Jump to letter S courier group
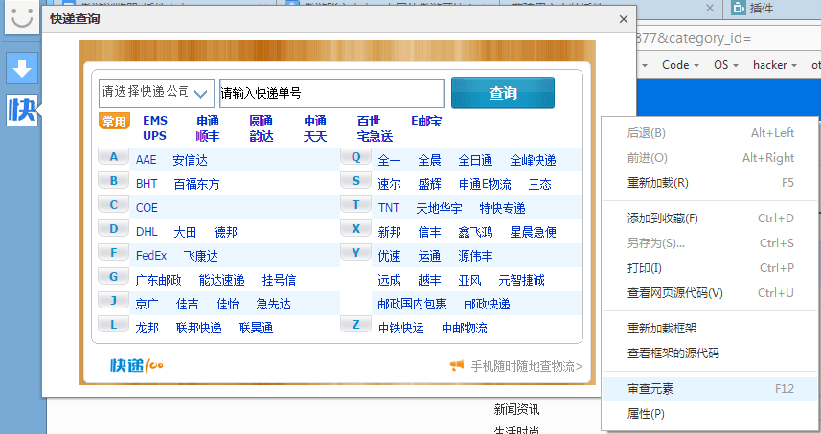 pyautogui.click(x=356, y=181)
